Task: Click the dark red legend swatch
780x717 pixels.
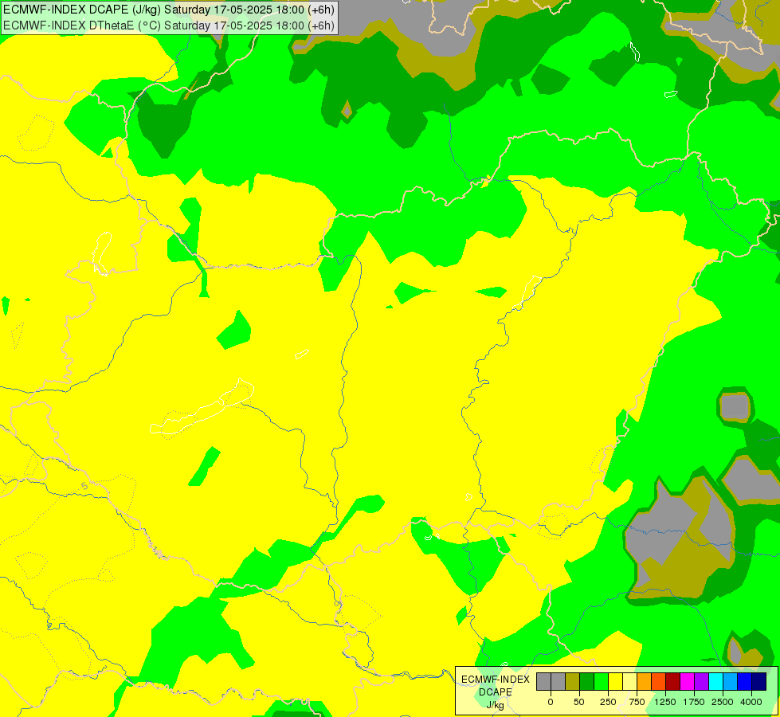Action: point(673,682)
